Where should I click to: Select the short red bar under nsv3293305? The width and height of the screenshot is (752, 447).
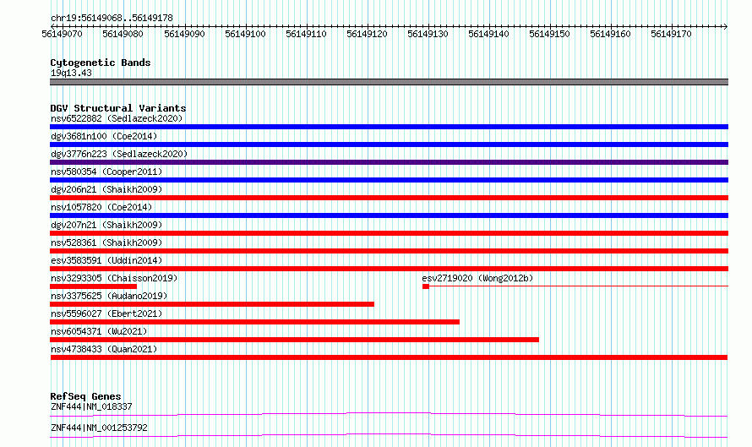pyautogui.click(x=94, y=286)
